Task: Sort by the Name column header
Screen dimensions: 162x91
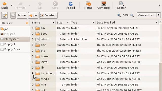Action: tap(43, 22)
